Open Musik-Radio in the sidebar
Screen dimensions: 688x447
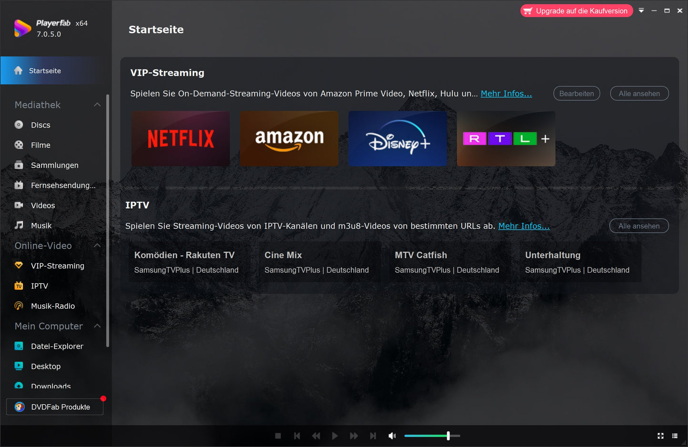pos(52,306)
